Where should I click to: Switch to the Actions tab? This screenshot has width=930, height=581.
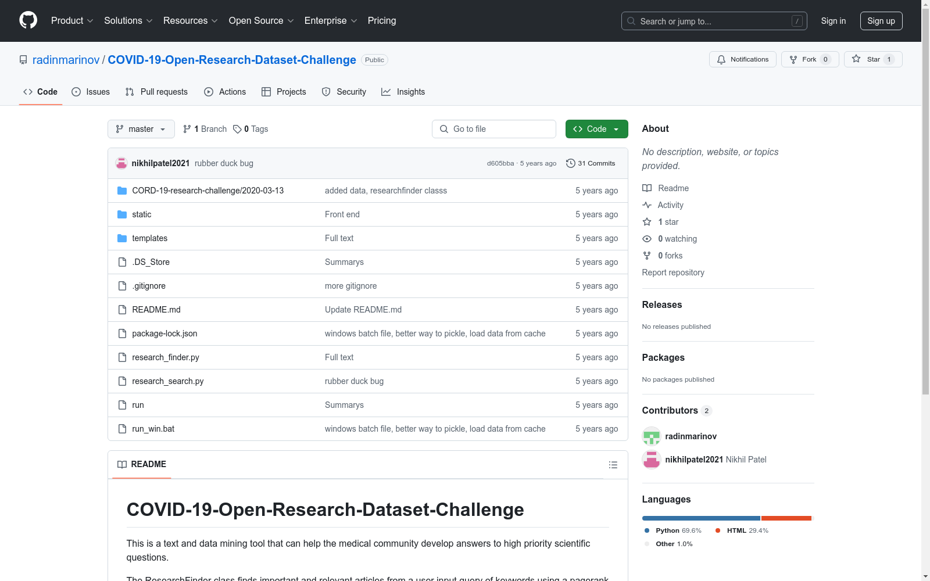coord(225,92)
